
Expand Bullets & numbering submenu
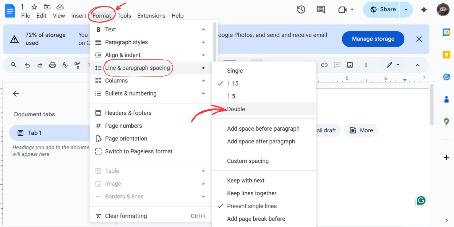151,93
